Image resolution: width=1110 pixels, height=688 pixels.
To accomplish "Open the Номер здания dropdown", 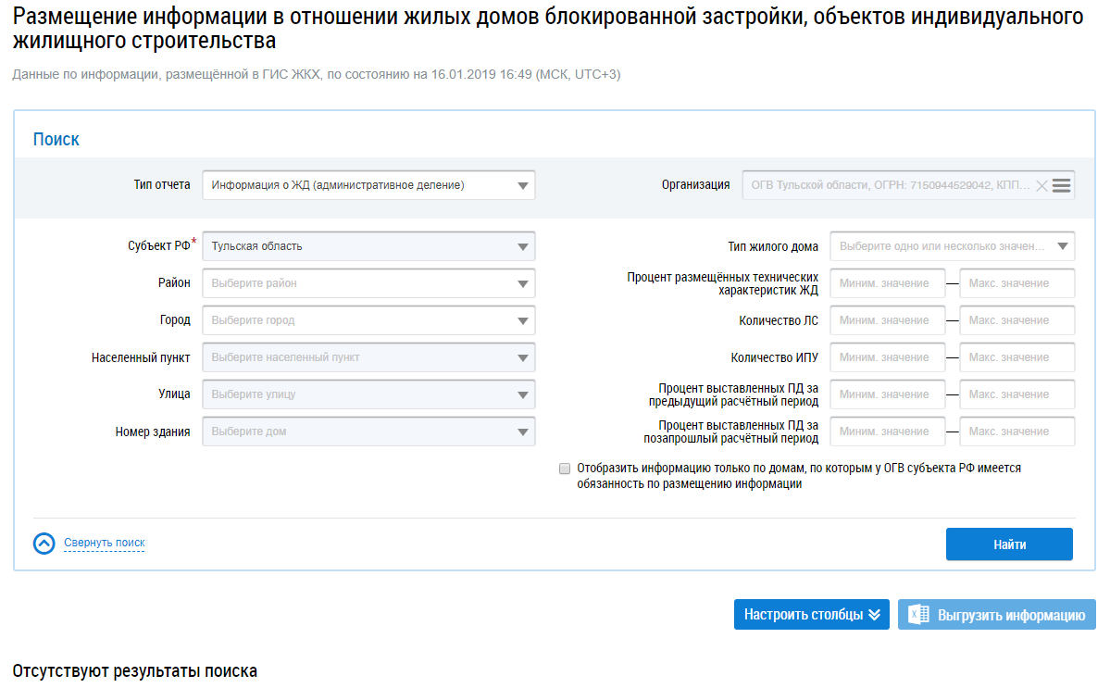I will [368, 432].
